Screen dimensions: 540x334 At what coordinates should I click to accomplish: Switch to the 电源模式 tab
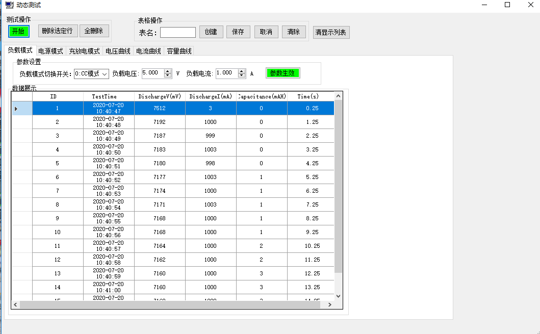[x=50, y=51]
